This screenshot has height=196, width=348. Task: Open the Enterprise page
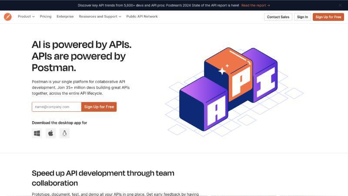(65, 17)
